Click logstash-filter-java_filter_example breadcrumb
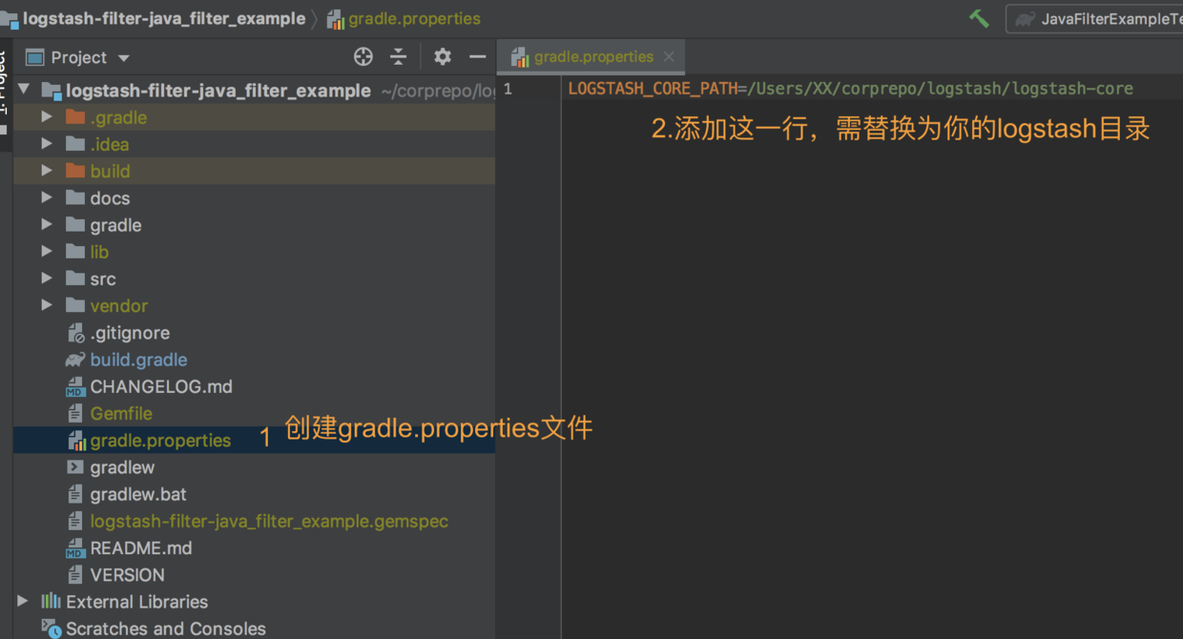Screen dimensions: 1183x639 pos(164,18)
